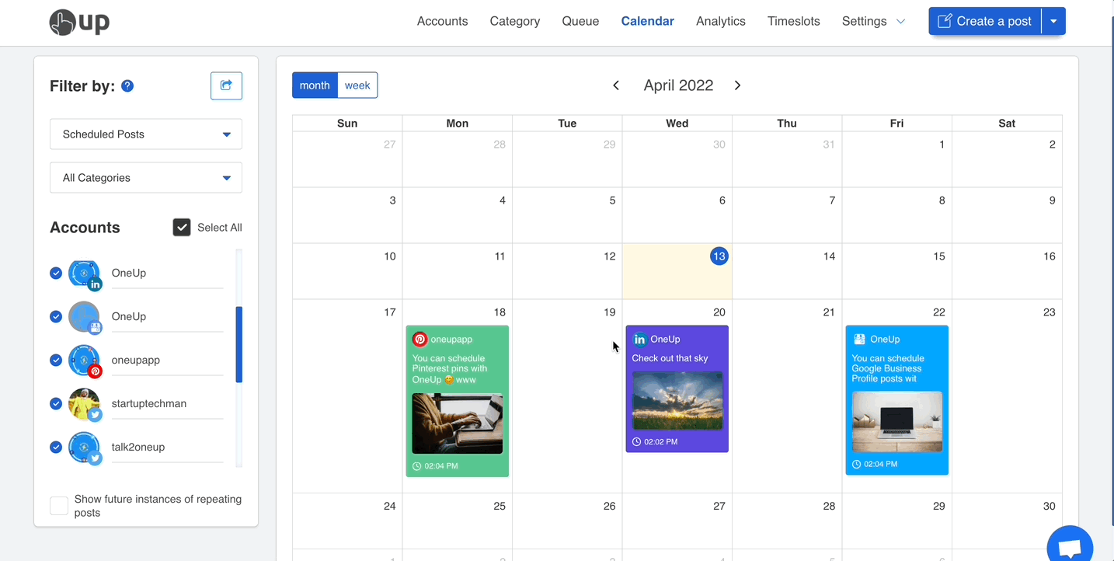1114x561 pixels.
Task: Click the Create a post button
Action: tap(984, 22)
